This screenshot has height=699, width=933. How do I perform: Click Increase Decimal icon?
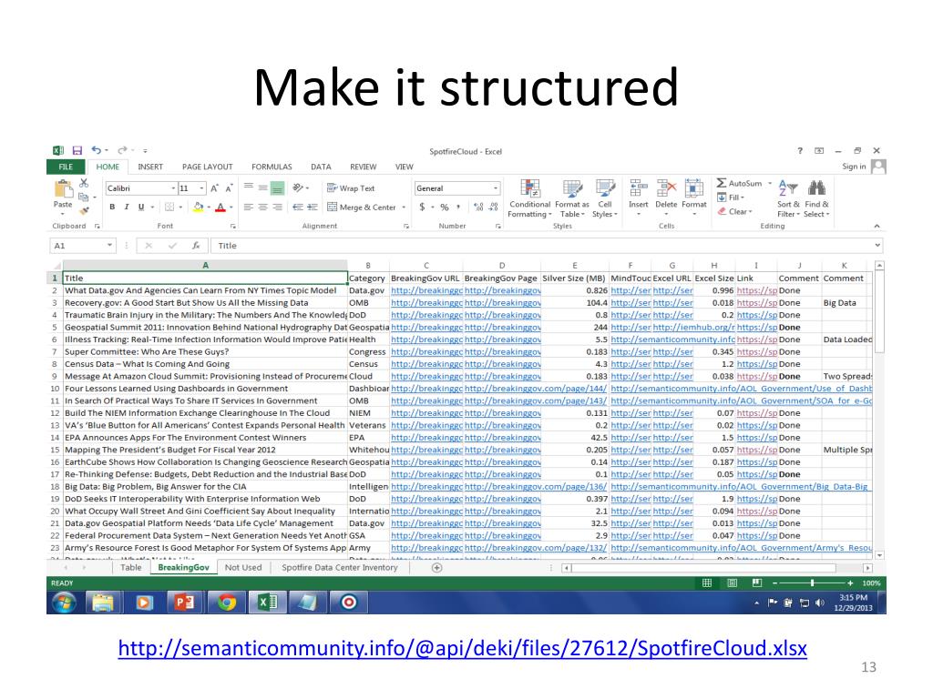click(x=478, y=207)
